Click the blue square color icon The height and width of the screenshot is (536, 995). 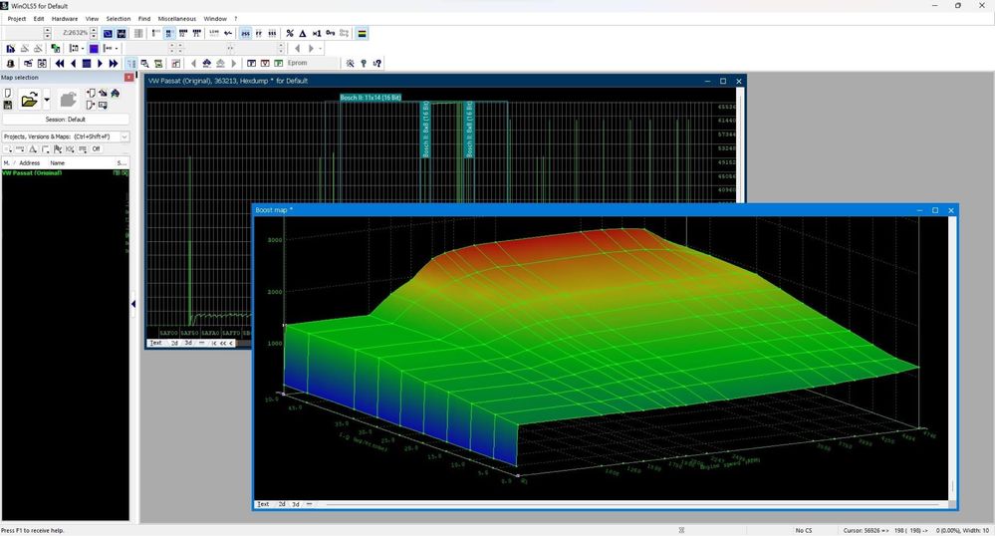94,48
